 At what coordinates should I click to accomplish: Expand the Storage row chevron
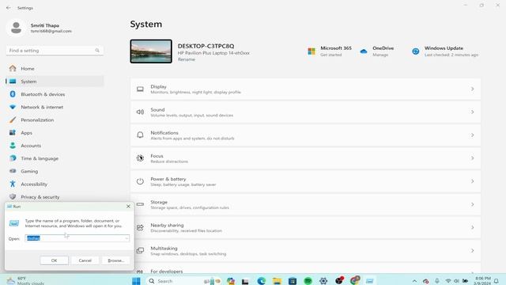click(x=473, y=204)
